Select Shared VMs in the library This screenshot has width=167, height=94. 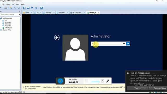click(x=7, y=30)
